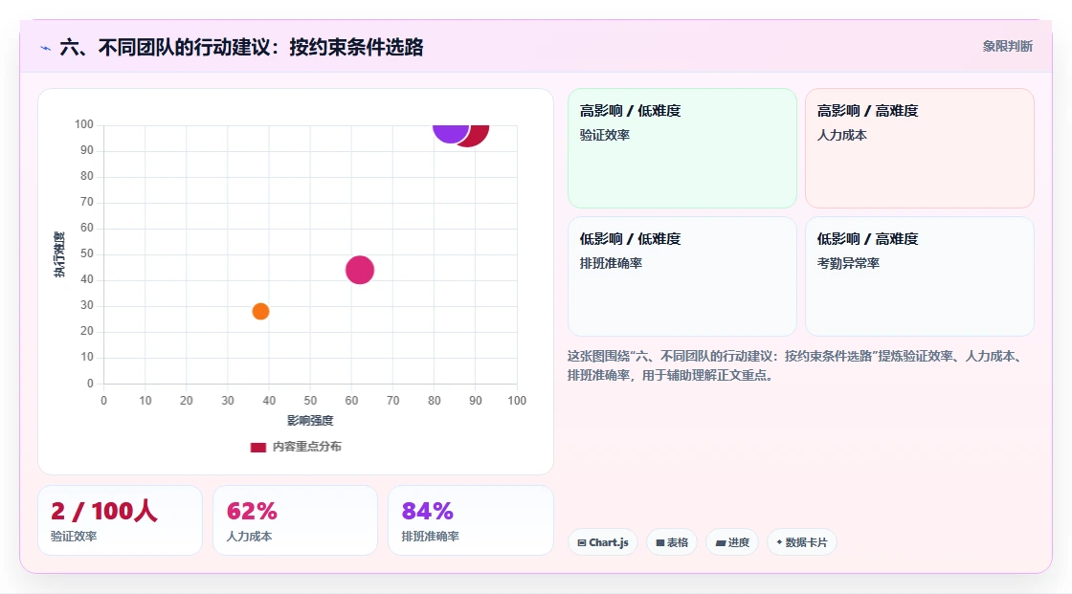1072x594 pixels.
Task: Click the 人力成本 text in the pink quadrant card
Action: 841,135
